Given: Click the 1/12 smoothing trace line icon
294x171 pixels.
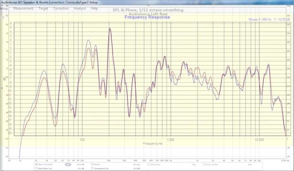Looking at the screenshot, I should point(68,165).
